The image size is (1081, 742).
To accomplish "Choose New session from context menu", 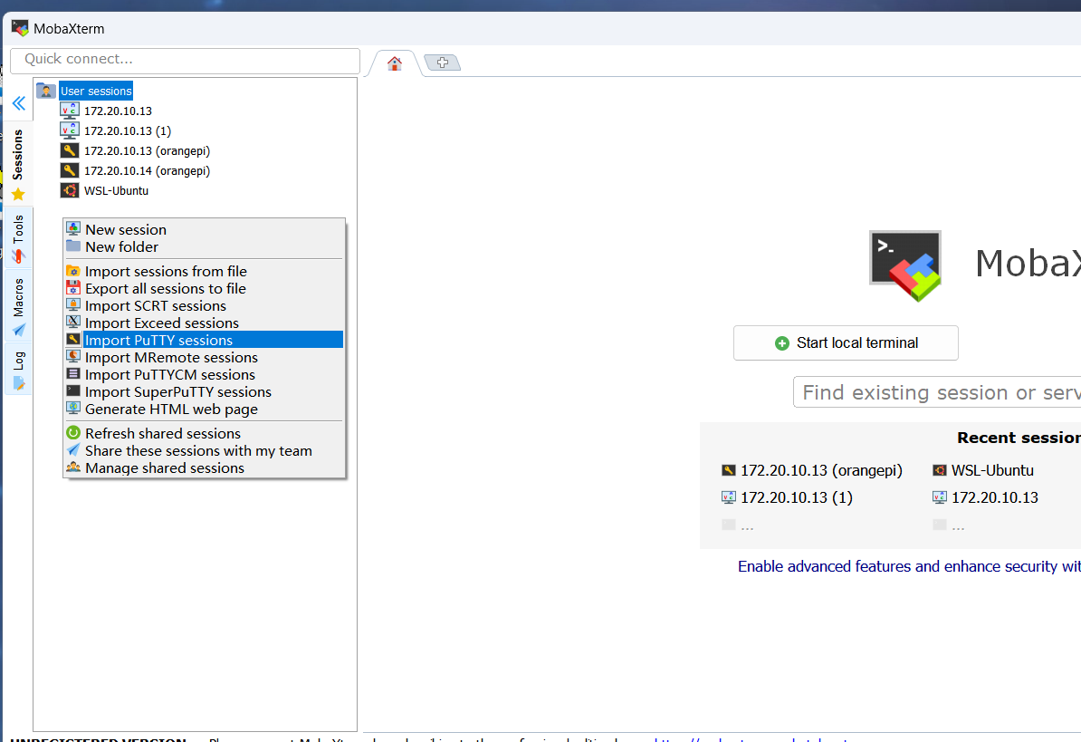I will 204,229.
